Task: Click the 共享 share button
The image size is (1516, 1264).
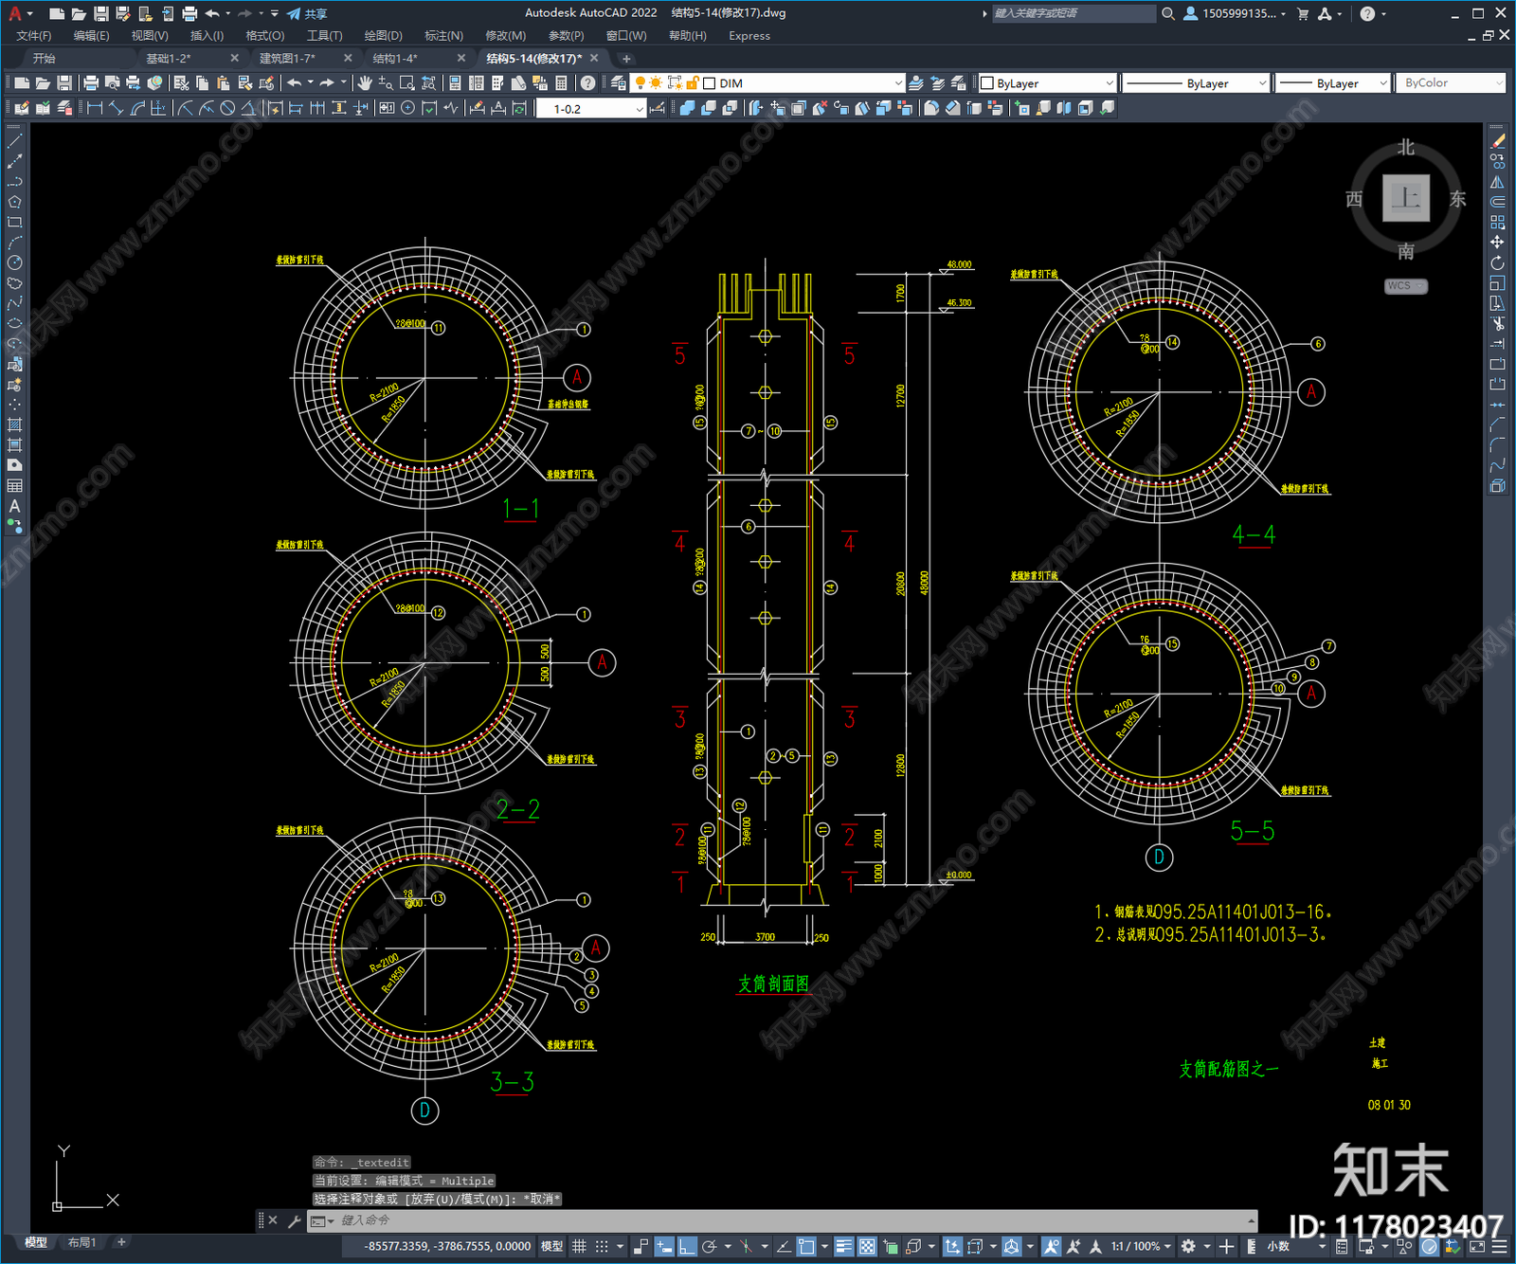Action: pyautogui.click(x=308, y=13)
